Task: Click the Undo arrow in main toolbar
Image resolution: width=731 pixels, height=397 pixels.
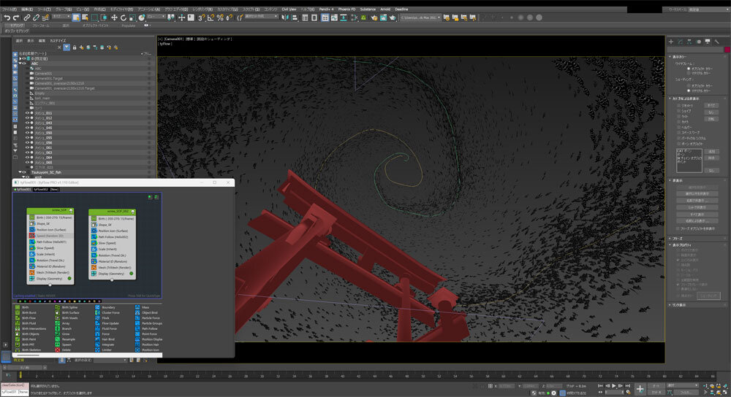Action: click(x=7, y=17)
